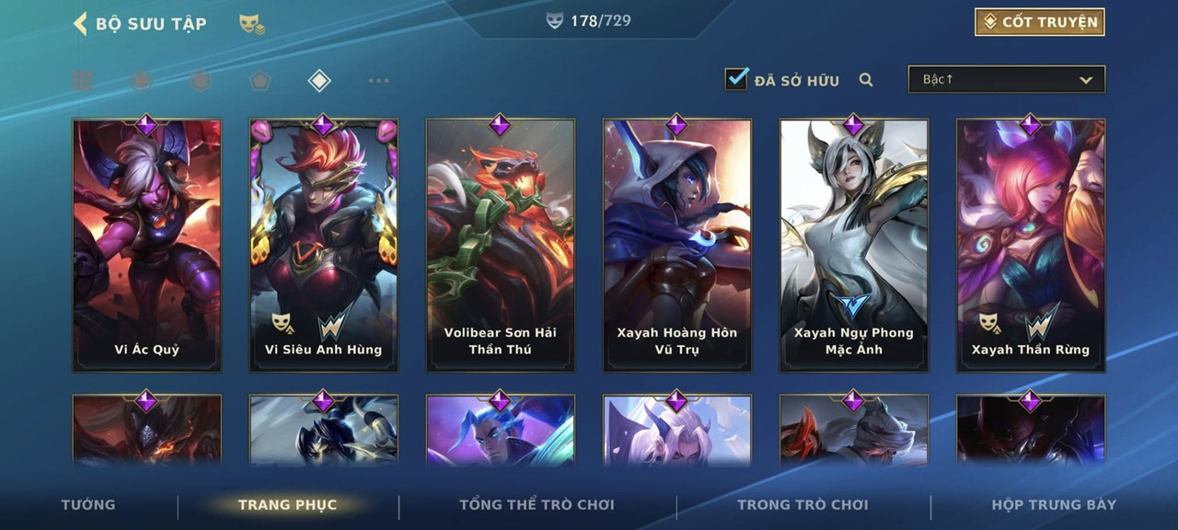Open the Xayah Thần Rừng skin card
The width and height of the screenshot is (1178, 530).
(1031, 245)
